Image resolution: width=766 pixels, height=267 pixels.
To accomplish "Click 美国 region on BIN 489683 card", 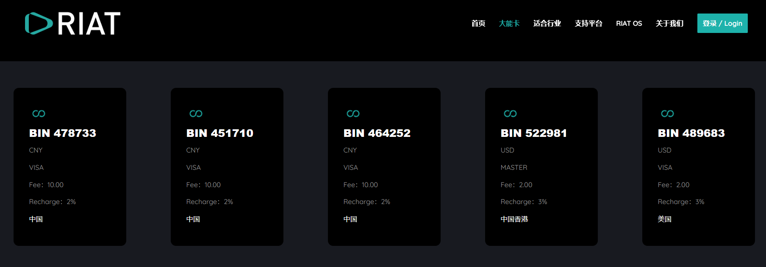I will point(665,219).
